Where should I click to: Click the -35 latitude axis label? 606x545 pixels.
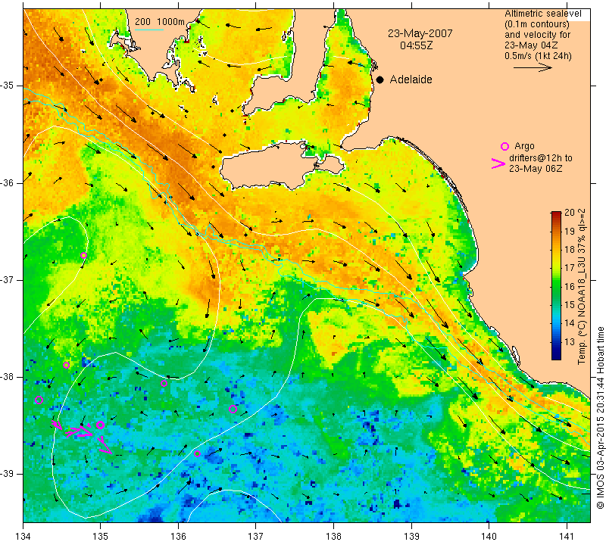8,86
